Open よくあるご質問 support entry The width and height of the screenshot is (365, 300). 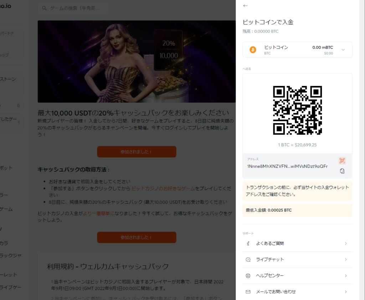click(x=297, y=244)
